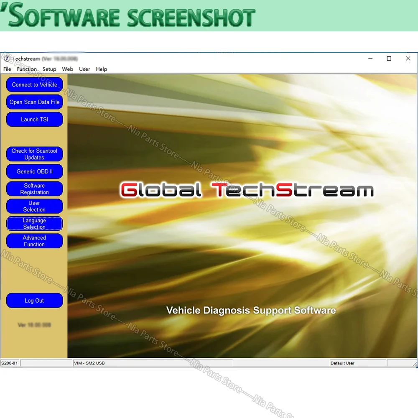Viewport: 418px width, 418px height.
Task: Open the User Selection dialog
Action: (x=34, y=206)
